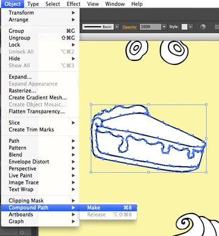Click the selected pie slice artwork
Image resolution: width=219 pixels, height=236 pixels.
point(148,139)
